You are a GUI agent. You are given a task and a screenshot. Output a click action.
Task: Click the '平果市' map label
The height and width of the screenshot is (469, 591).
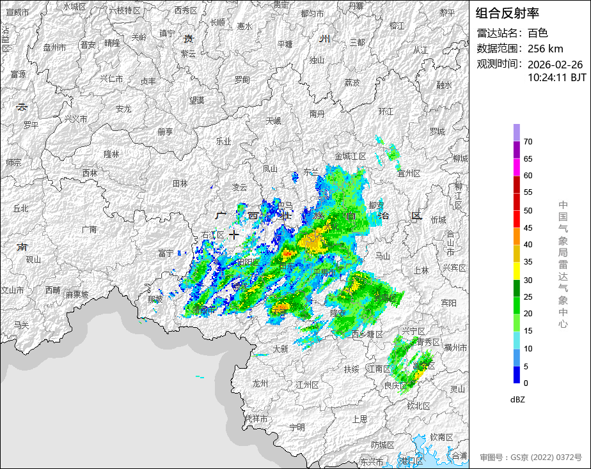tap(324, 272)
